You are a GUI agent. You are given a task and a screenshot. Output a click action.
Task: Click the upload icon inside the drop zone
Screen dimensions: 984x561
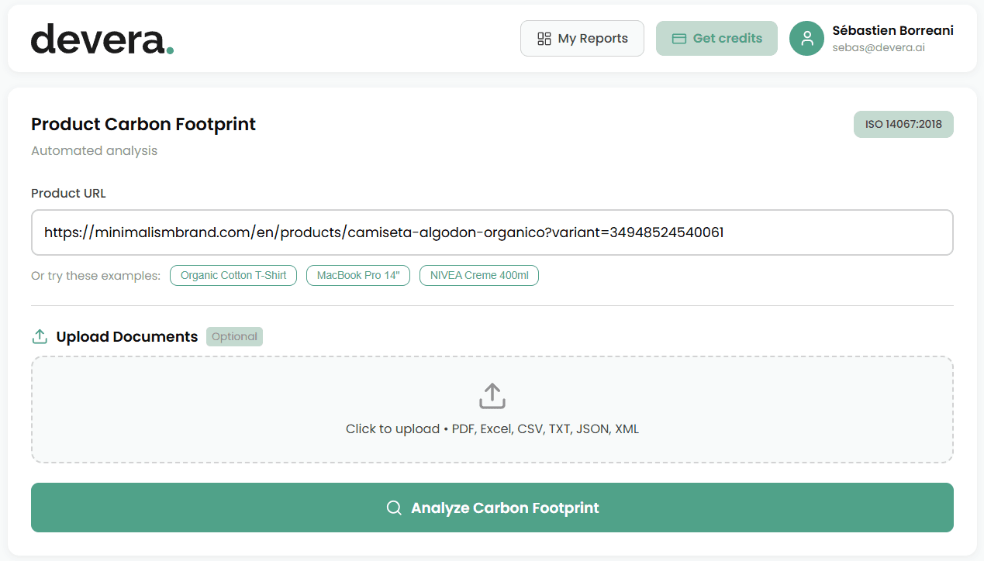pos(492,395)
